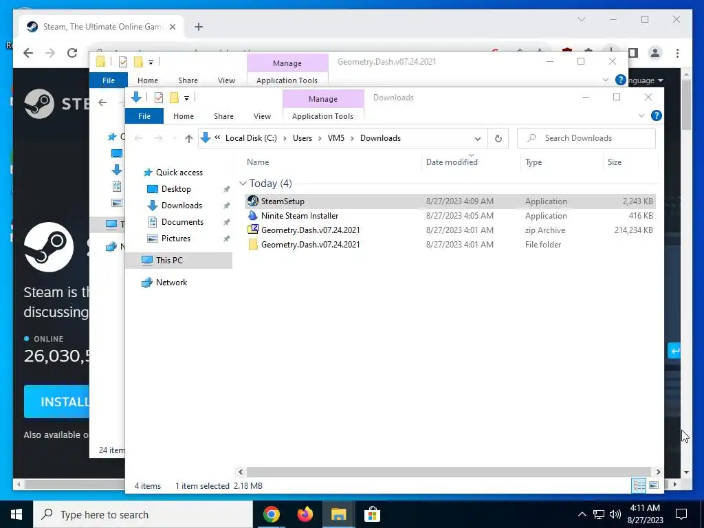This screenshot has width=704, height=528.
Task: Open Customize Quick Access Toolbar dropdown in Downloads
Action: (x=186, y=98)
